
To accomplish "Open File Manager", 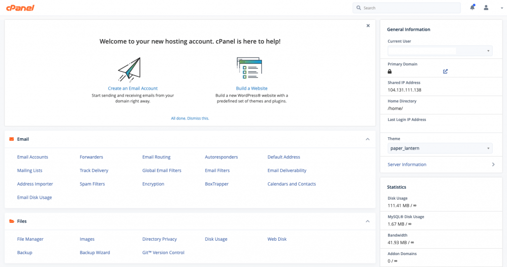I will [x=30, y=239].
